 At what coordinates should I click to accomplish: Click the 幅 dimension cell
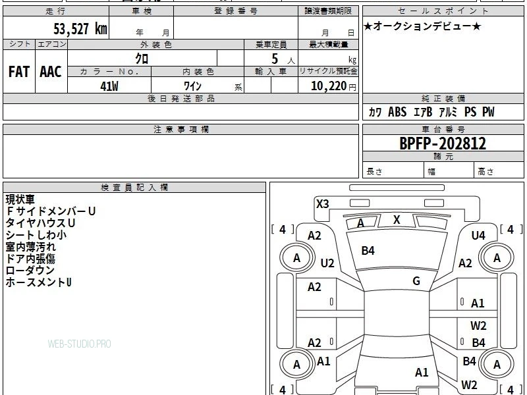[x=449, y=171]
